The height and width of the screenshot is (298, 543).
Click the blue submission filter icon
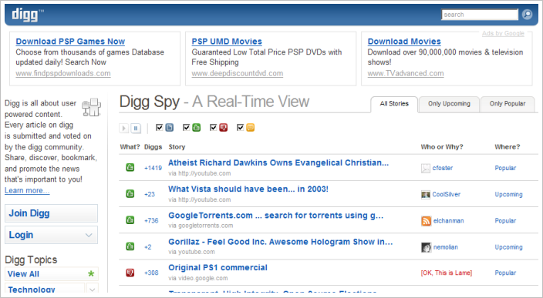[170, 128]
